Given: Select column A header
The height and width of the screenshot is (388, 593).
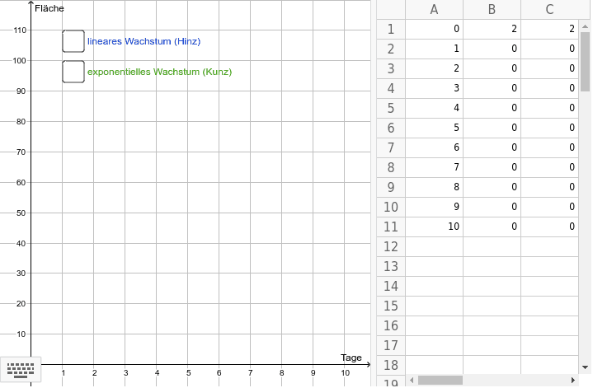Looking at the screenshot, I should tap(434, 9).
